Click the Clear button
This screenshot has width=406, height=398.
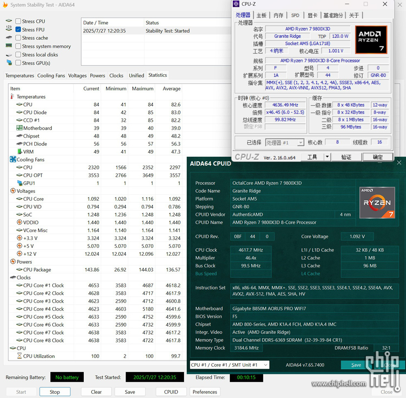(x=96, y=392)
